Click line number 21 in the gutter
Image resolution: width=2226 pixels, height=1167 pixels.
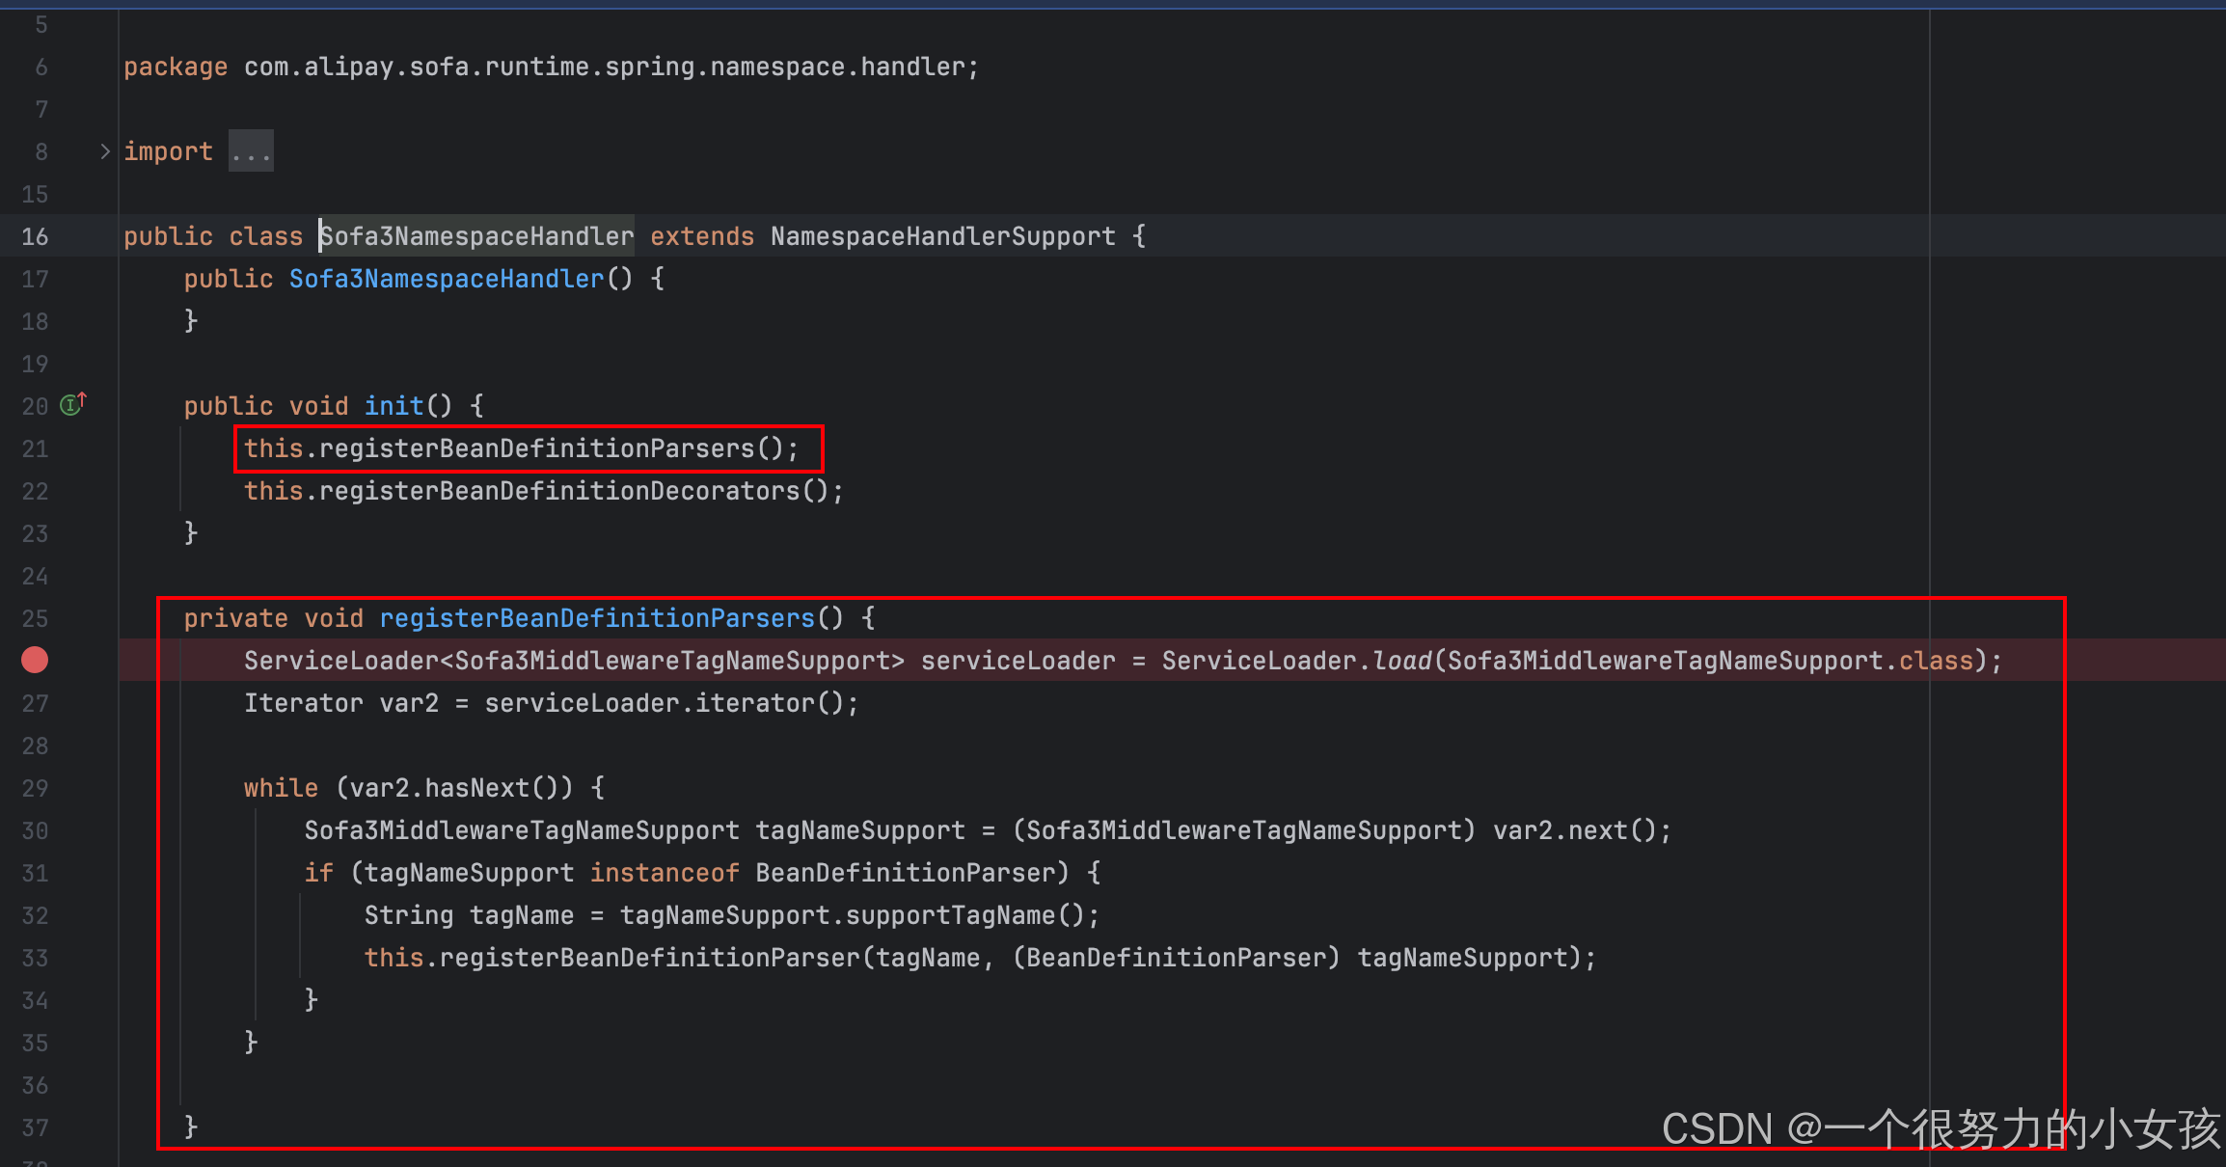pyautogui.click(x=35, y=448)
